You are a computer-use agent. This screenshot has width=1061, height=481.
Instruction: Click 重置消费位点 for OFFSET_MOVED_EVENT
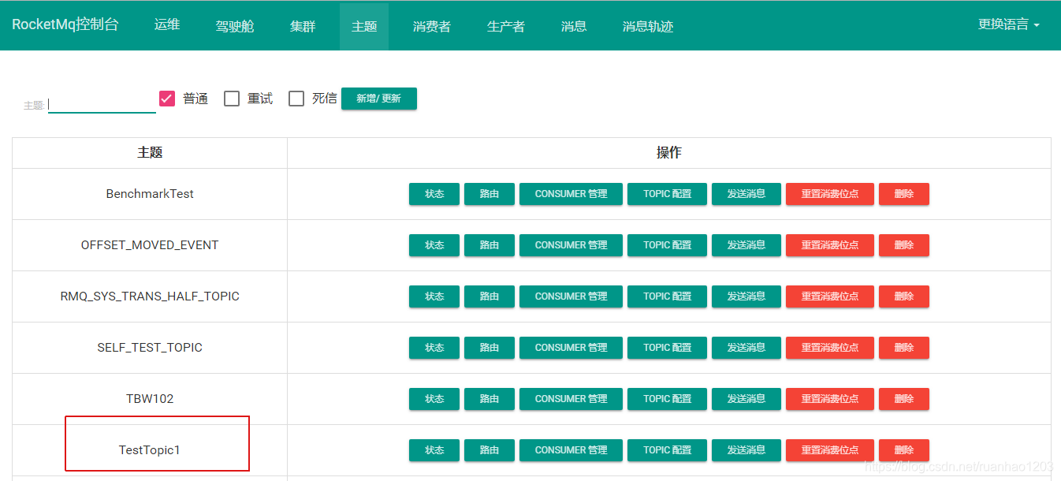[830, 245]
